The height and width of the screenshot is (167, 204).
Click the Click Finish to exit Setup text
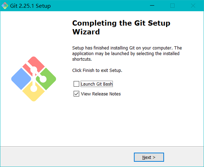point(97,70)
